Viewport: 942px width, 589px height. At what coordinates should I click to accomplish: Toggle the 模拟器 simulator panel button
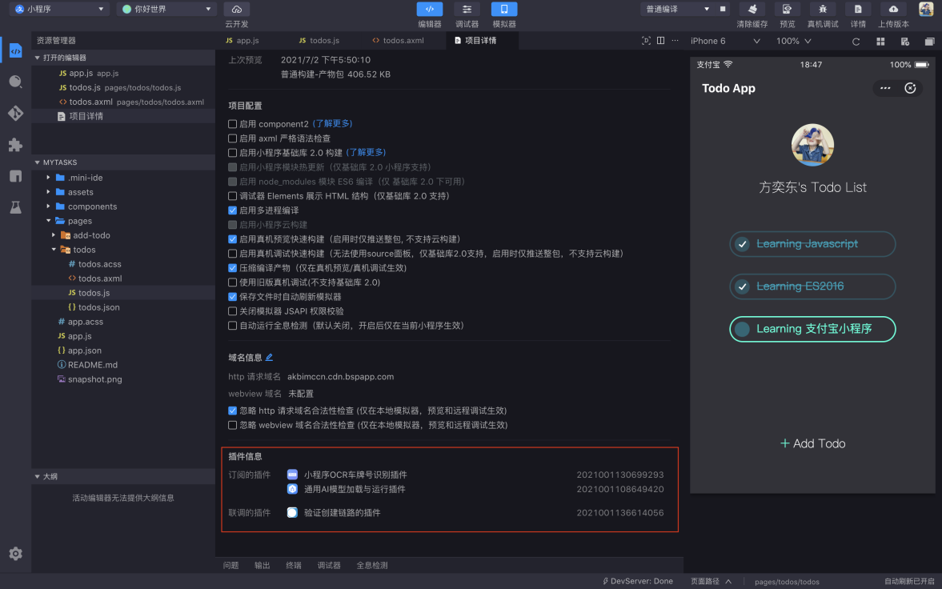tap(503, 10)
